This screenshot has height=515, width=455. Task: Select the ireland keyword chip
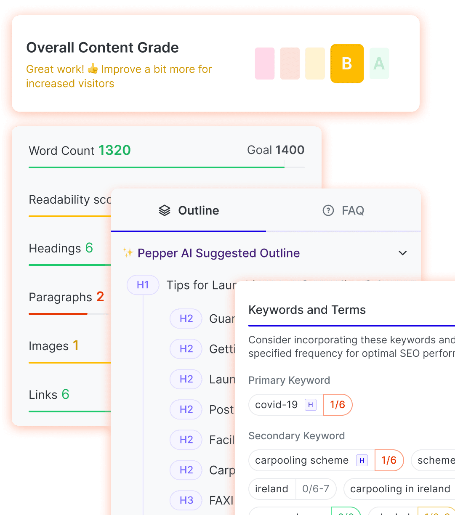coord(293,489)
